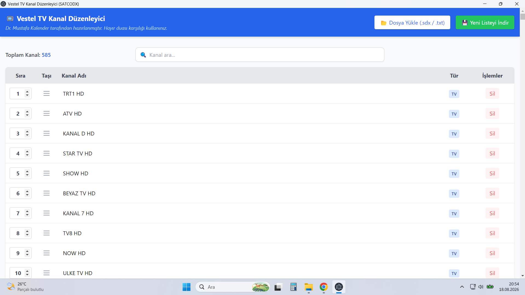Click the TV type badge for TV8 HD

tap(454, 234)
